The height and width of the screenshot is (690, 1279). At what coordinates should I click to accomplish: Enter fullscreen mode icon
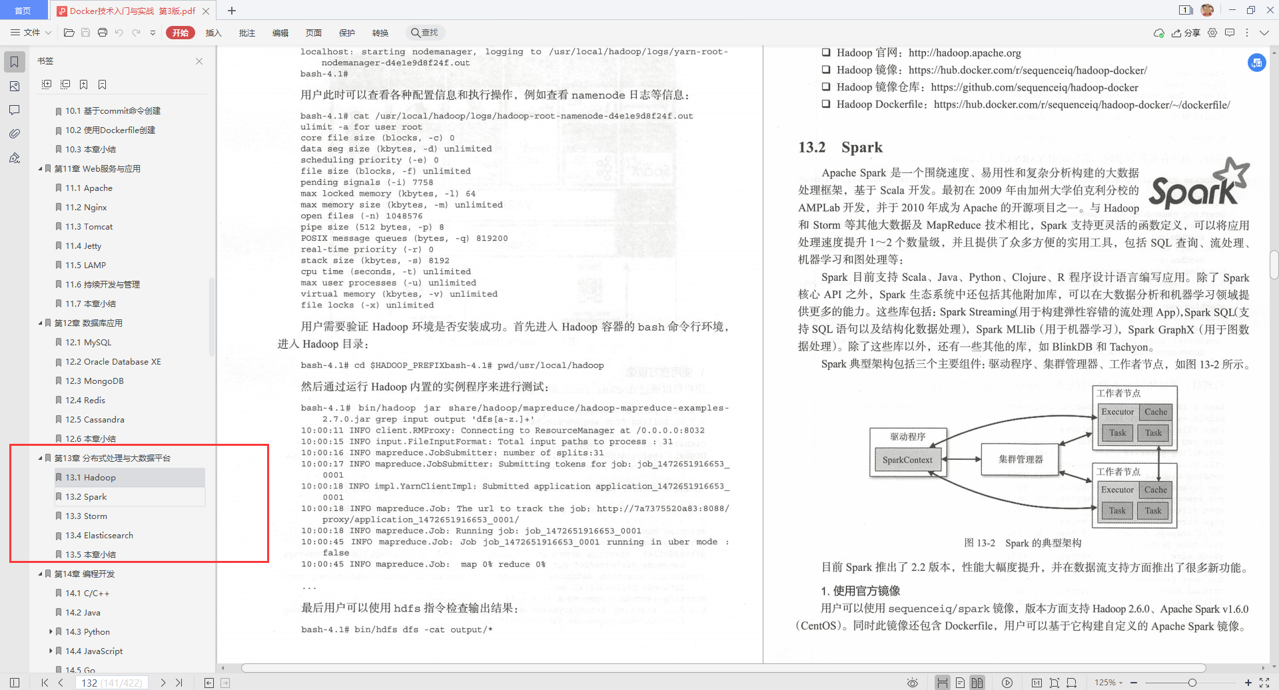click(1264, 683)
